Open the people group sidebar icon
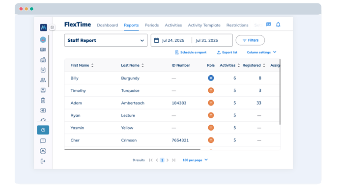The width and height of the screenshot is (338, 190). [43, 80]
